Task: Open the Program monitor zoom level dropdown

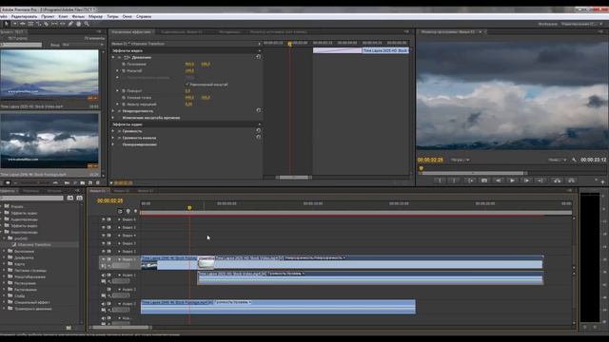Action: (461, 160)
